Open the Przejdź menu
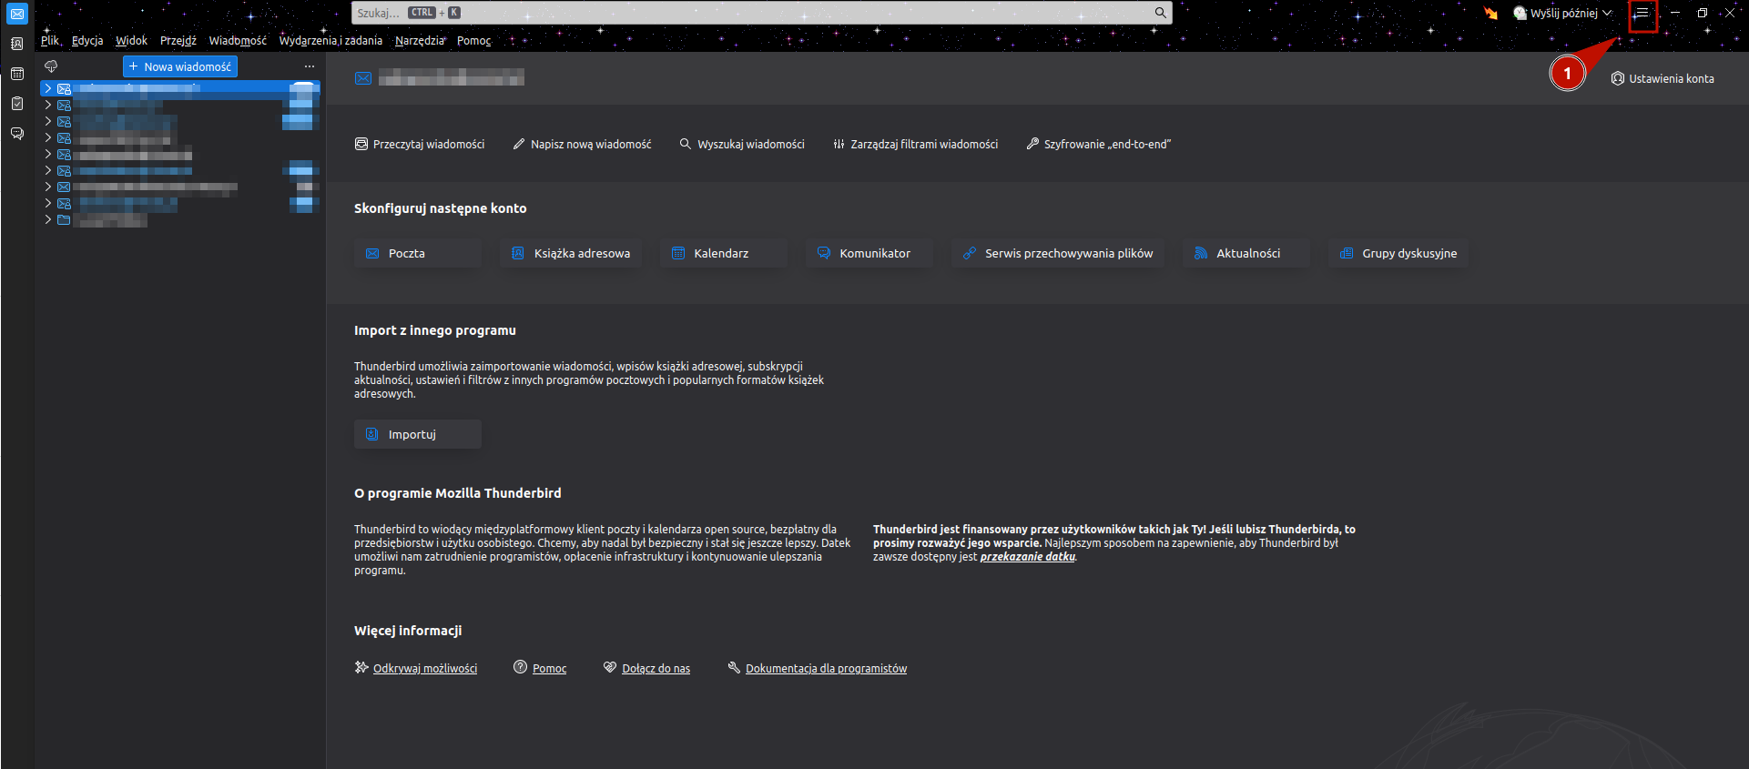The height and width of the screenshot is (769, 1749). [178, 40]
